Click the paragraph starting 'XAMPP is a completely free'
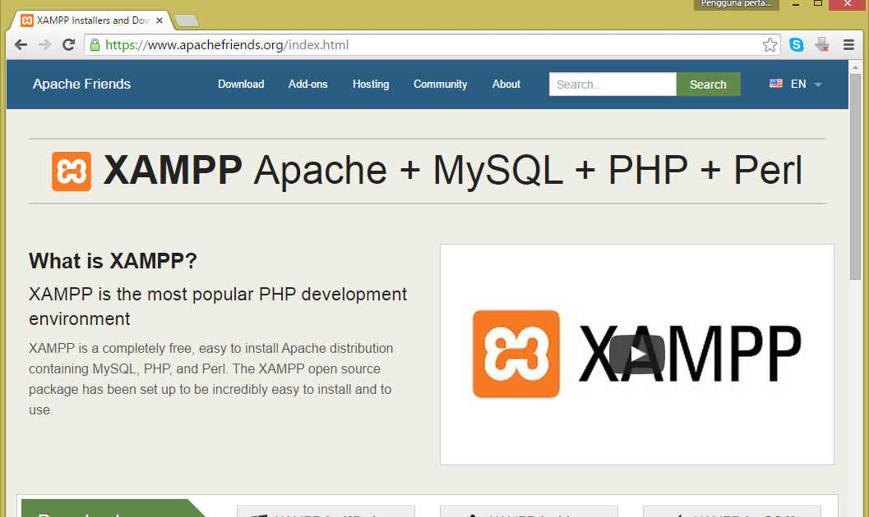The height and width of the screenshot is (517, 869). pyautogui.click(x=211, y=379)
